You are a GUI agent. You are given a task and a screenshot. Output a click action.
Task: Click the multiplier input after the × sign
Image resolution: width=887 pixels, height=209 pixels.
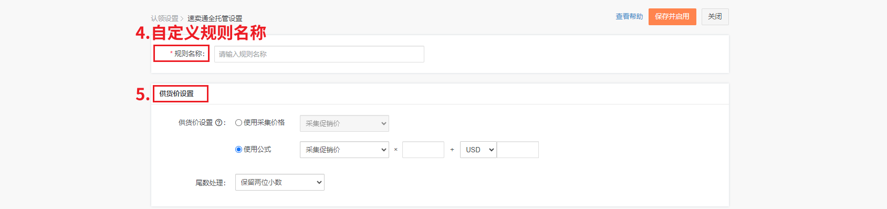[x=423, y=150]
